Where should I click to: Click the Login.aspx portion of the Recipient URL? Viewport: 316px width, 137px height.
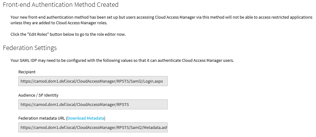(x=153, y=81)
